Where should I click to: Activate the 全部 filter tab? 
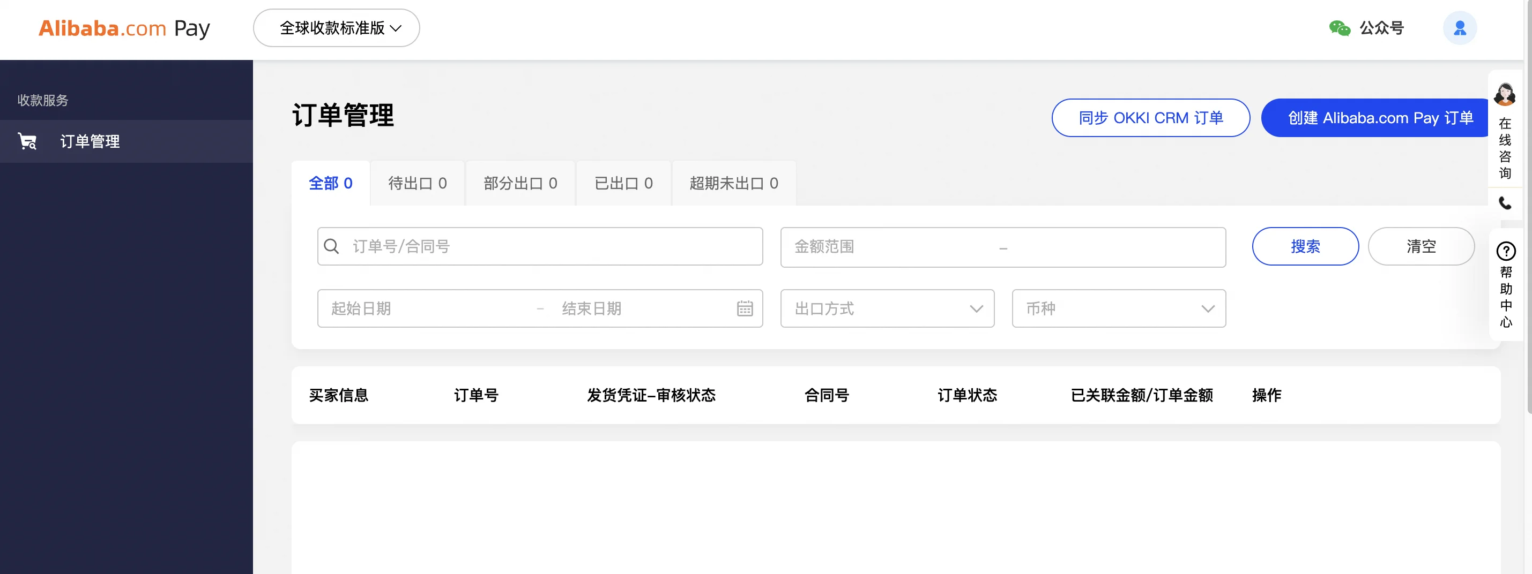(x=331, y=183)
